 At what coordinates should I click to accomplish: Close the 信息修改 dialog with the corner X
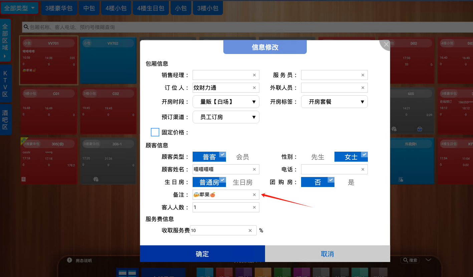pyautogui.click(x=386, y=44)
